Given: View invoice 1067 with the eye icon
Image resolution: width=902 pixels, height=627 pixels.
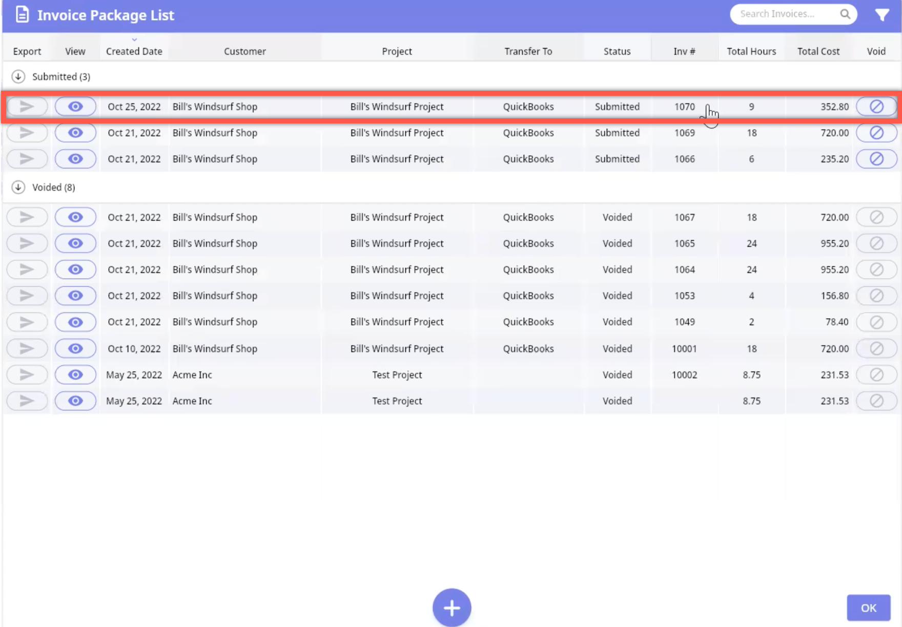Looking at the screenshot, I should pyautogui.click(x=75, y=217).
